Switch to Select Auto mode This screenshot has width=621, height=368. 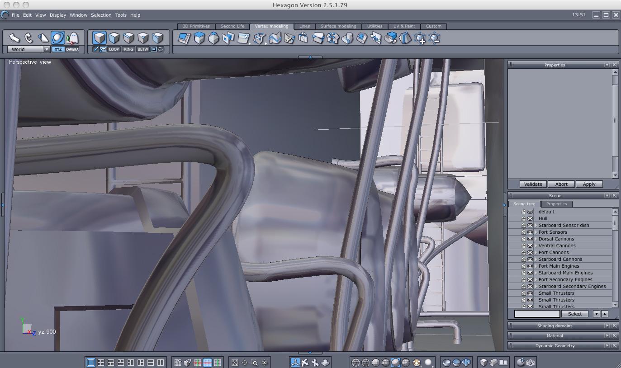(157, 38)
